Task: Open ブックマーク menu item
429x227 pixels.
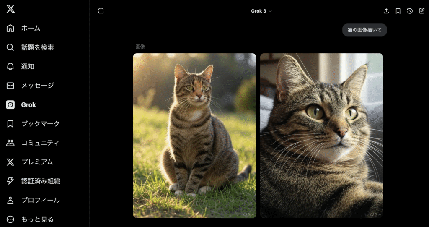Action: [41, 124]
